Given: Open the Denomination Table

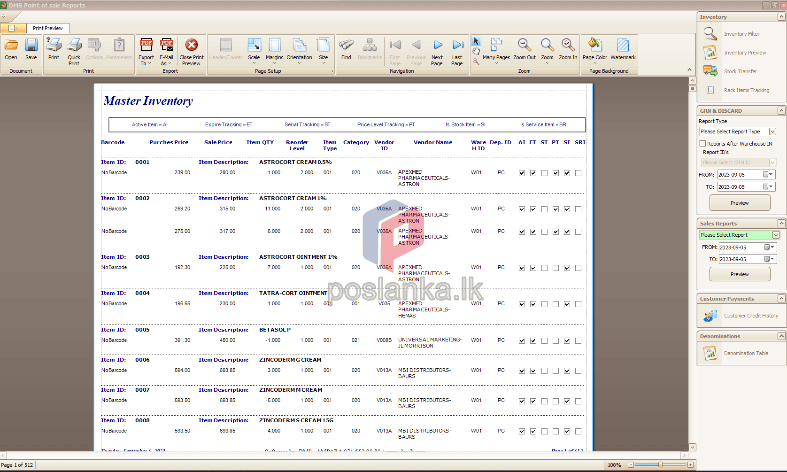Looking at the screenshot, I should point(746,353).
